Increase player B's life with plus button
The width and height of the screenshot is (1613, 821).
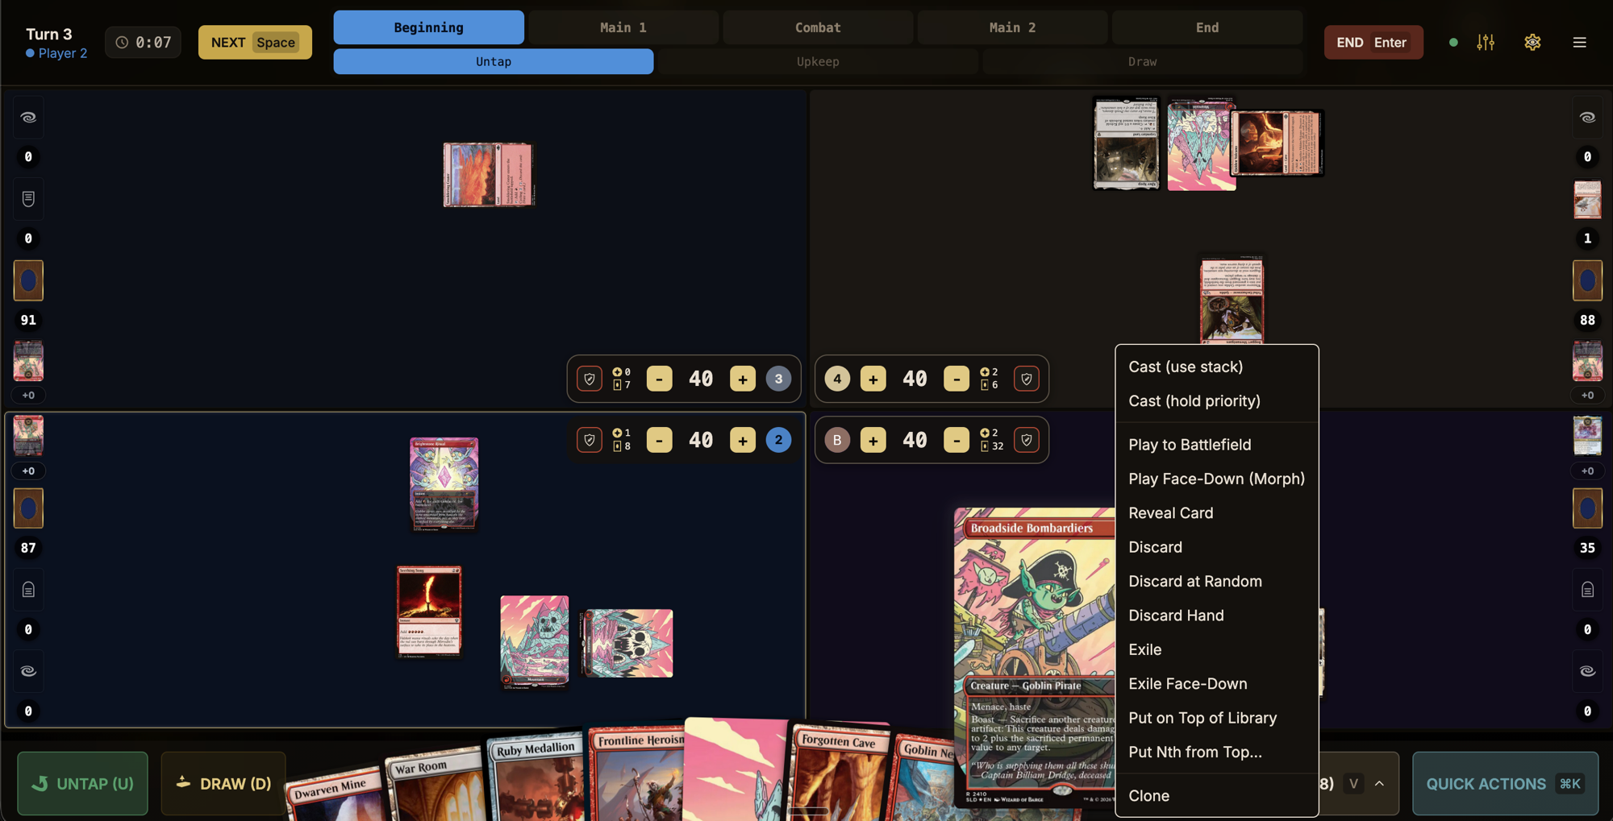tap(873, 440)
